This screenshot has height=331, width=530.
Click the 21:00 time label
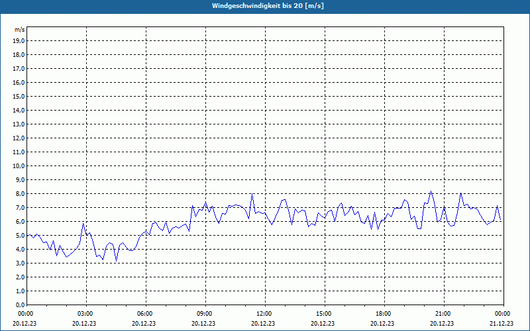click(x=444, y=314)
